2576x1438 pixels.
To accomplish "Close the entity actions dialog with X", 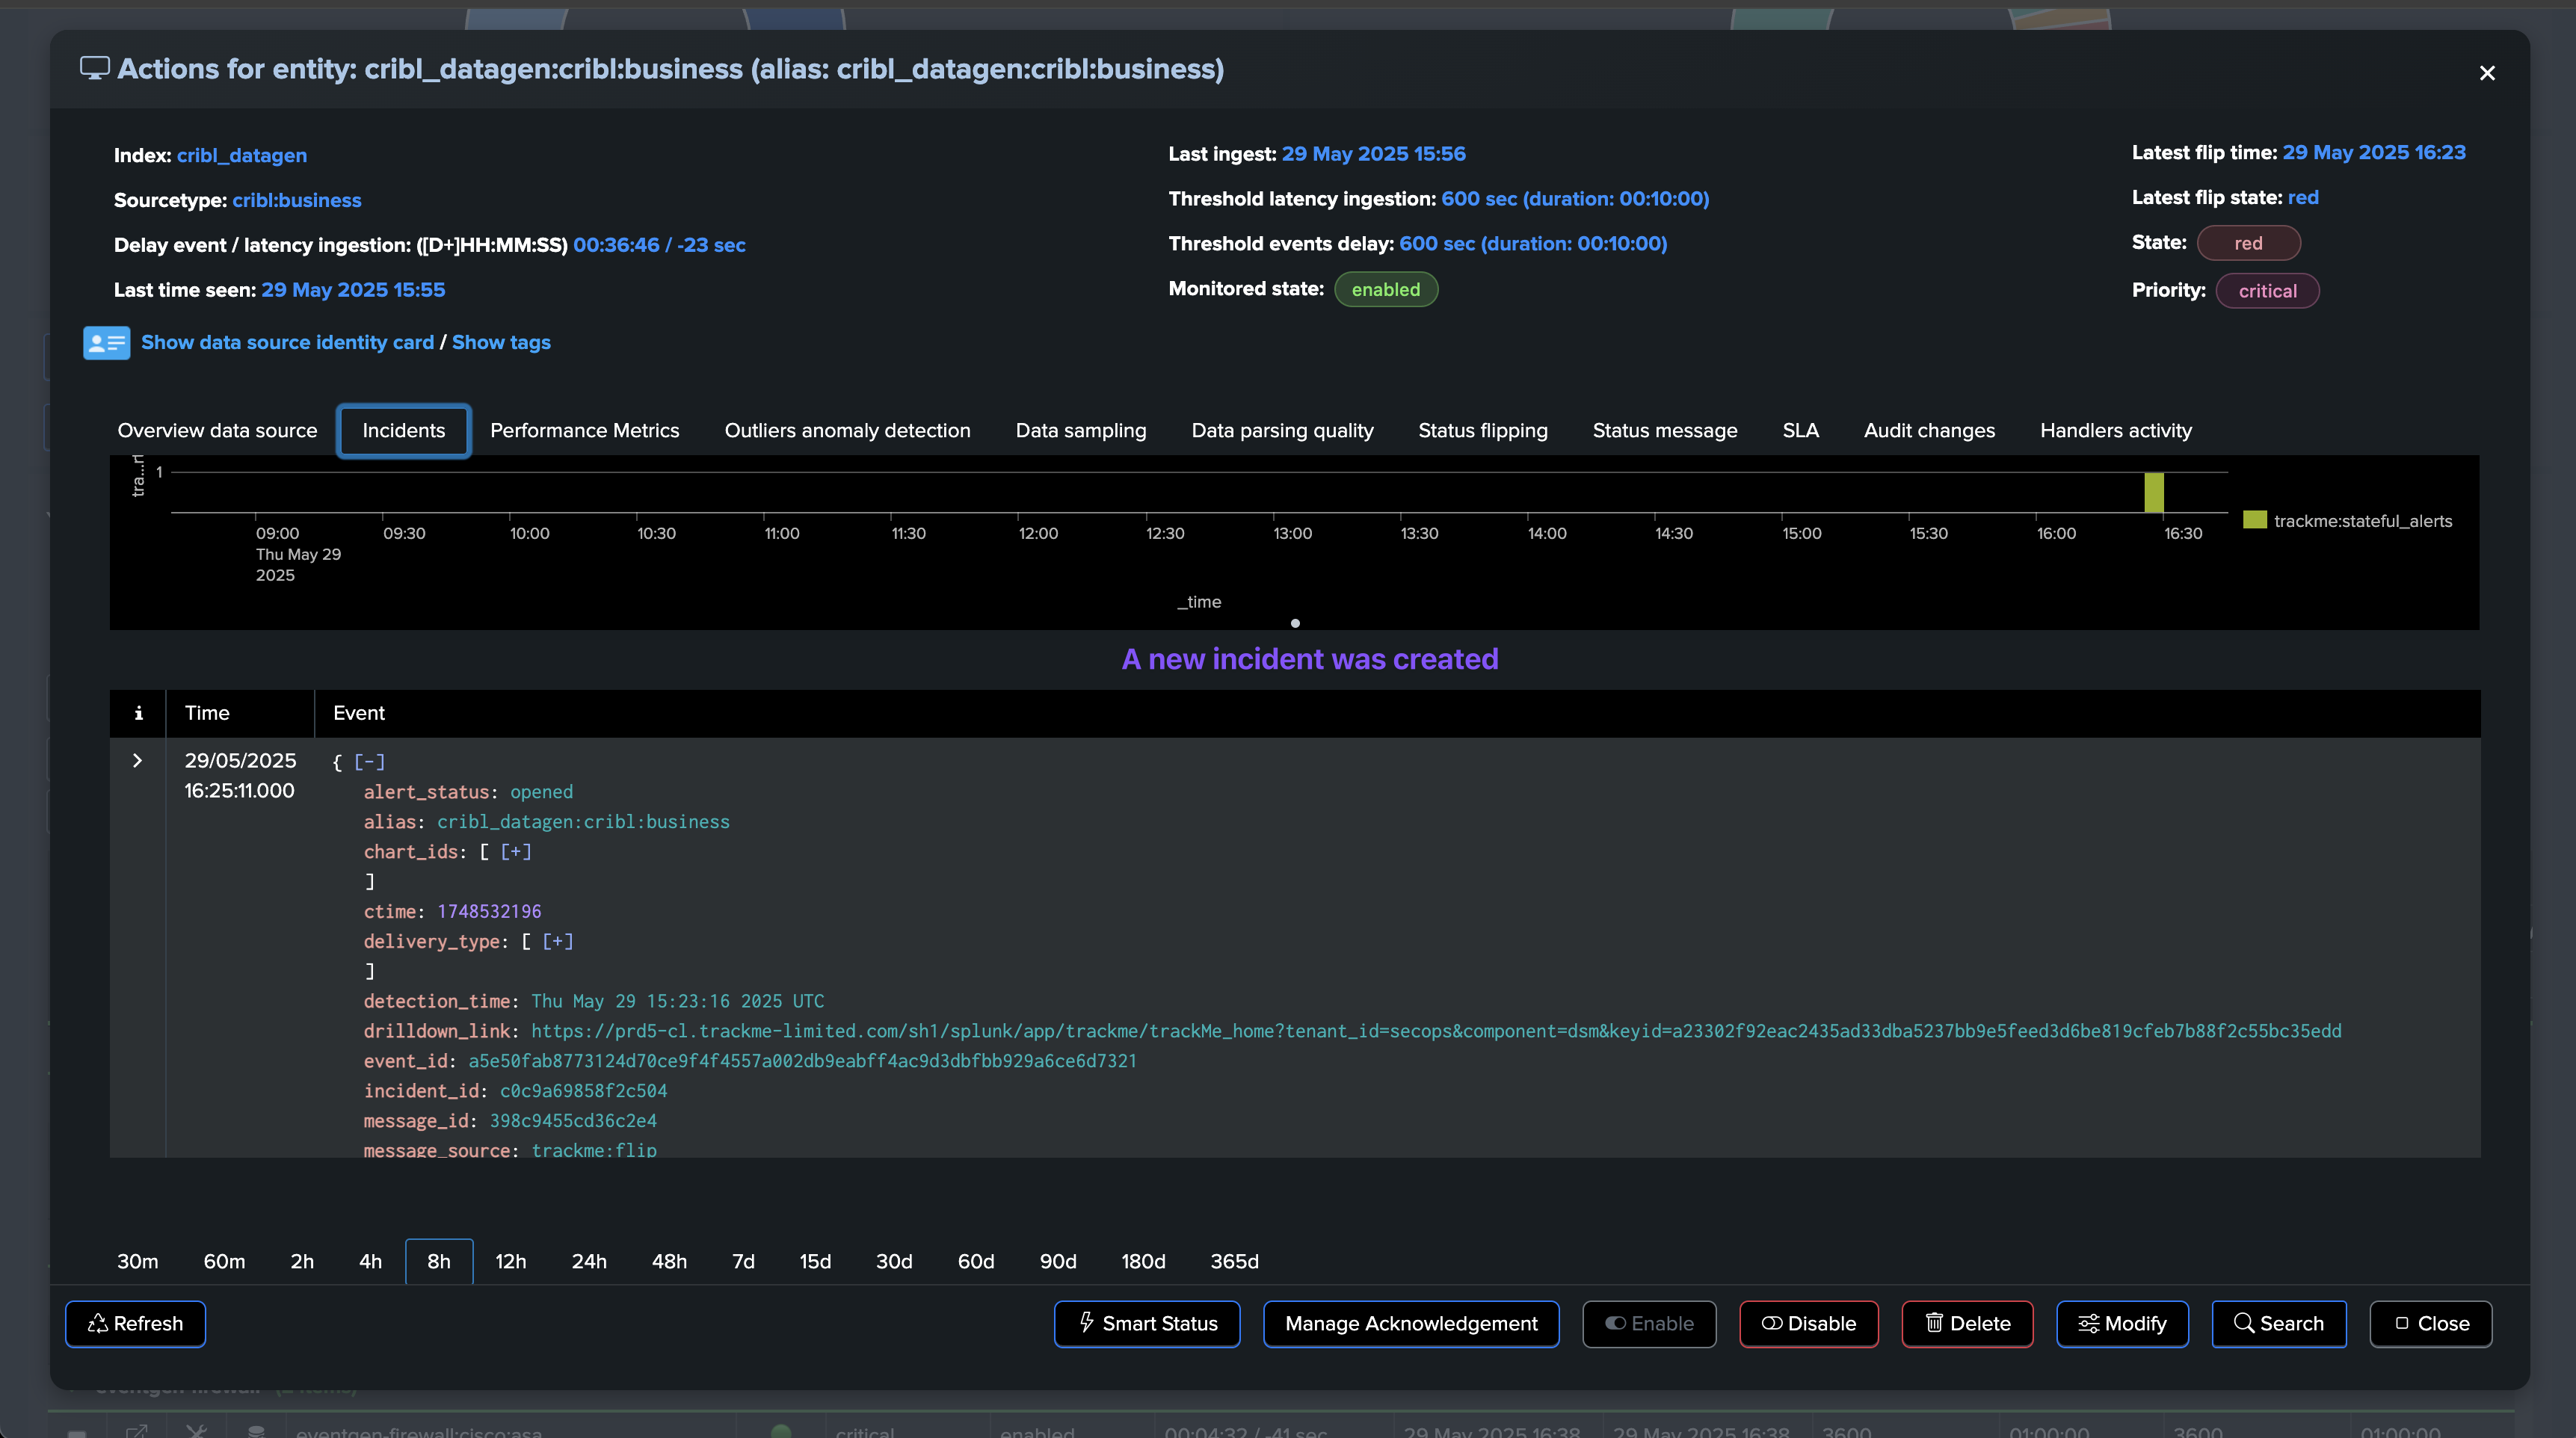I will click(2486, 73).
